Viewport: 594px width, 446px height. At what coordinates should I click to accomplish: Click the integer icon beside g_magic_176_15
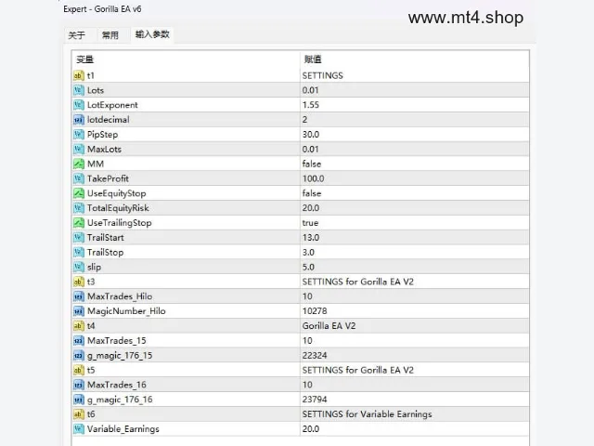[x=78, y=355]
